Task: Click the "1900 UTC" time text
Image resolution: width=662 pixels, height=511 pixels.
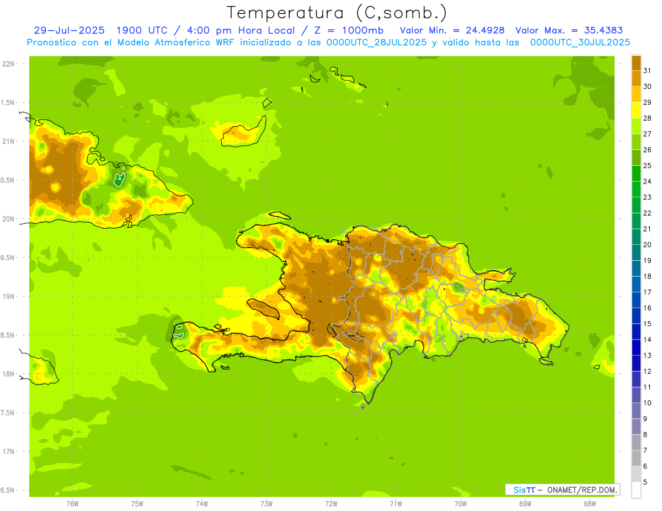Action: tap(143, 30)
